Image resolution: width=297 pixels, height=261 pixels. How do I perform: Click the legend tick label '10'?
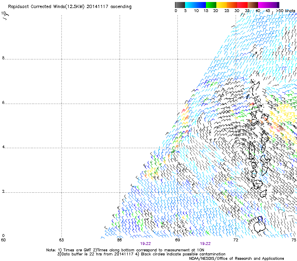196,11
